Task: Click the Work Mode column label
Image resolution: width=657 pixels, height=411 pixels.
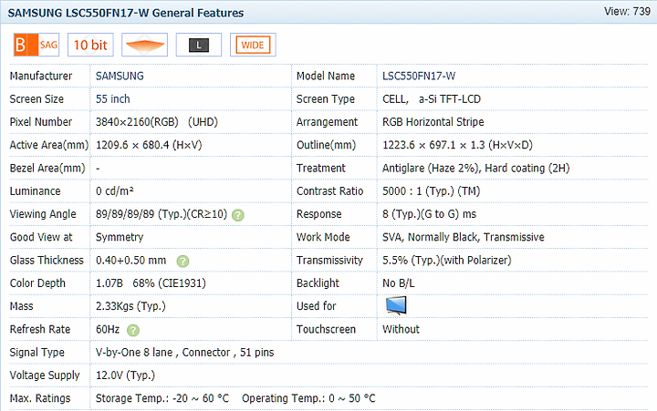Action: pos(323,237)
